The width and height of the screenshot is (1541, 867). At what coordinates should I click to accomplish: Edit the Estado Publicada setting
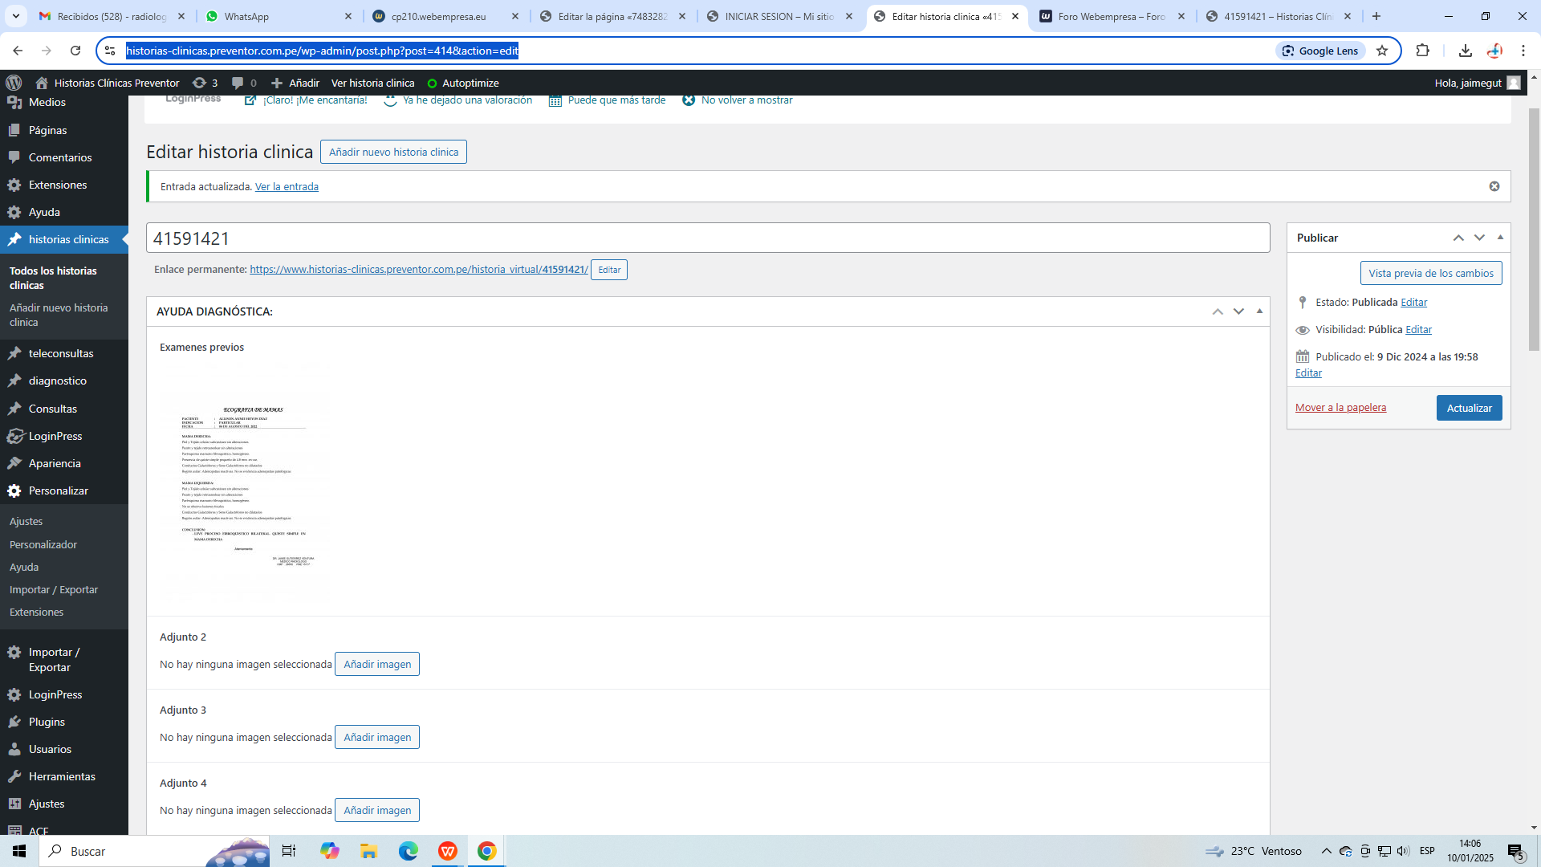point(1413,303)
